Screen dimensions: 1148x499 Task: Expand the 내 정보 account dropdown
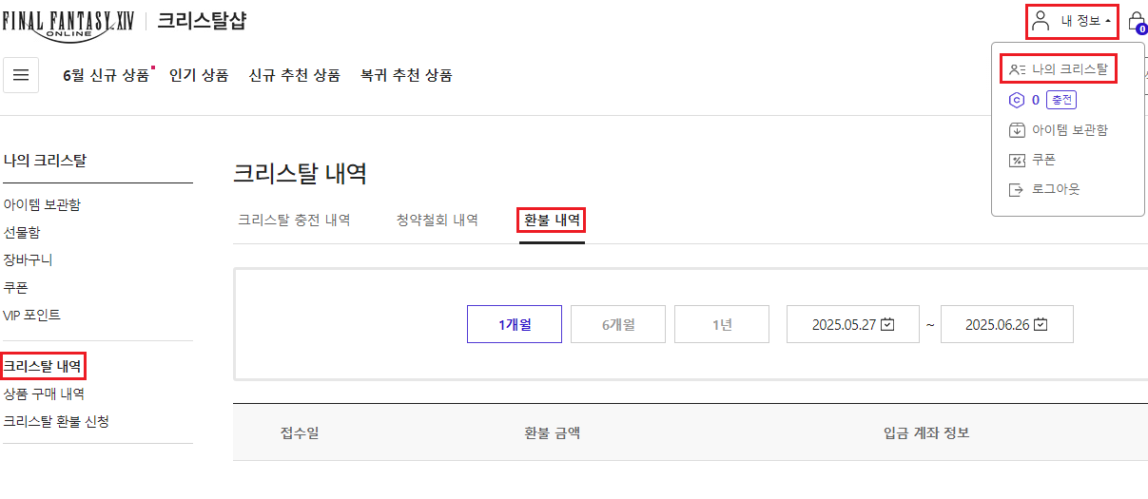pyautogui.click(x=1073, y=21)
